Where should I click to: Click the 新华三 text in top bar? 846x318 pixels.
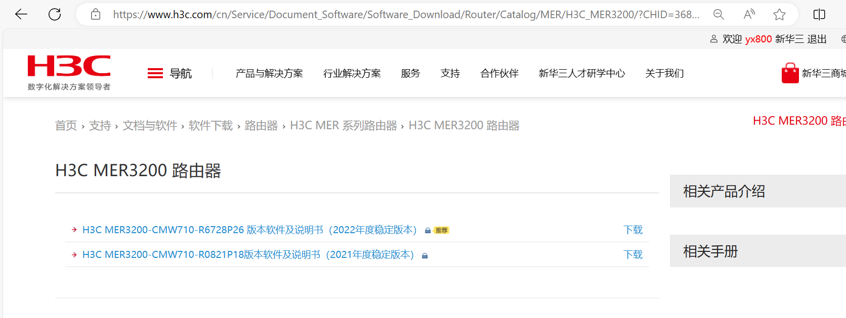pyautogui.click(x=789, y=39)
